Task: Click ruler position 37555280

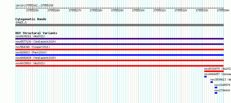Action: pos(96,10)
